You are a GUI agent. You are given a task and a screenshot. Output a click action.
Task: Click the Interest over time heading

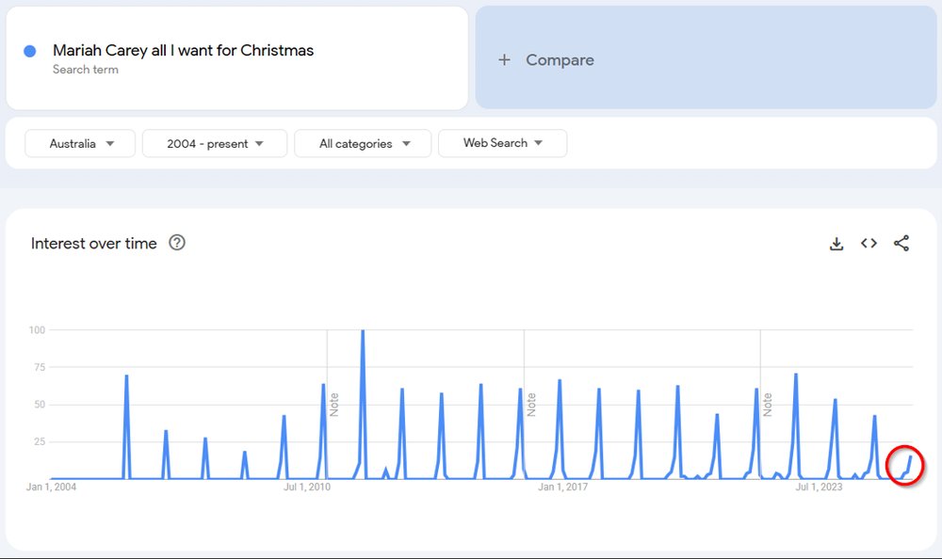pyautogui.click(x=93, y=243)
